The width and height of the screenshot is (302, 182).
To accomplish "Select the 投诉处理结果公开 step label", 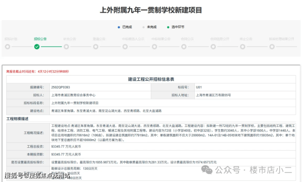I will [281, 39].
